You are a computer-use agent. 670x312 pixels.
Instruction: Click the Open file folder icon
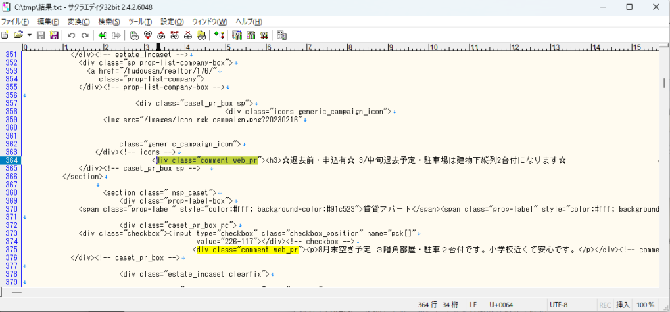tap(18, 35)
